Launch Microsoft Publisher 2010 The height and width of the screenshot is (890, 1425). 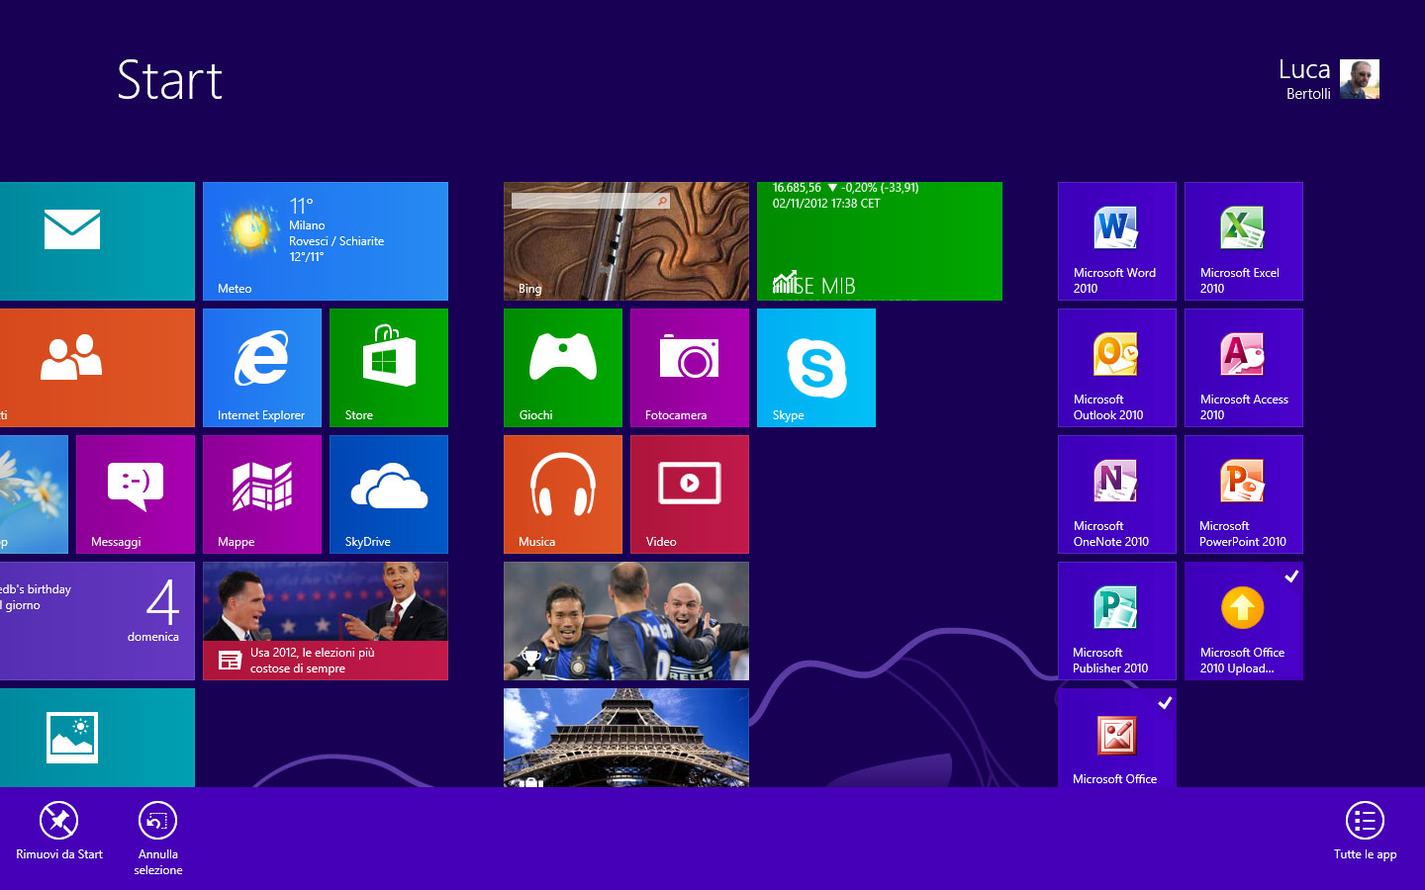[x=1117, y=621]
